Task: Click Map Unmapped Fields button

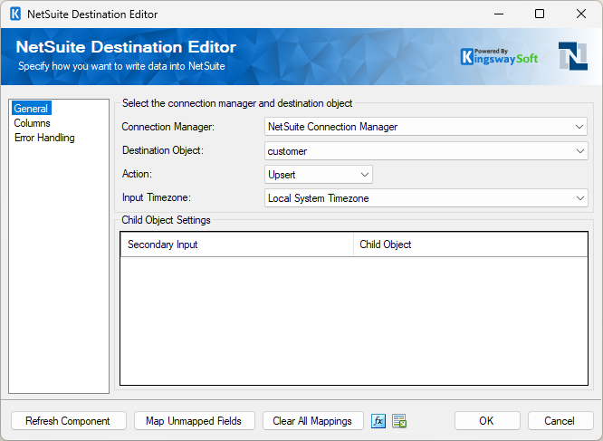Action: tap(194, 421)
